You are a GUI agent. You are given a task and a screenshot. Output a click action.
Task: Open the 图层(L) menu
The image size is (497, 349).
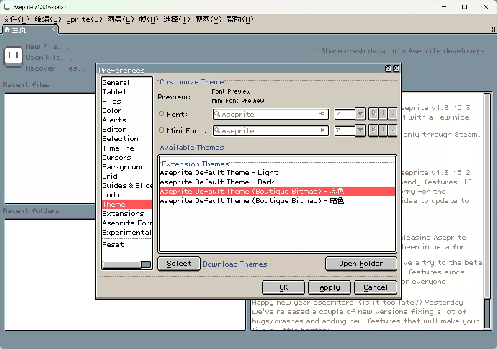click(121, 19)
